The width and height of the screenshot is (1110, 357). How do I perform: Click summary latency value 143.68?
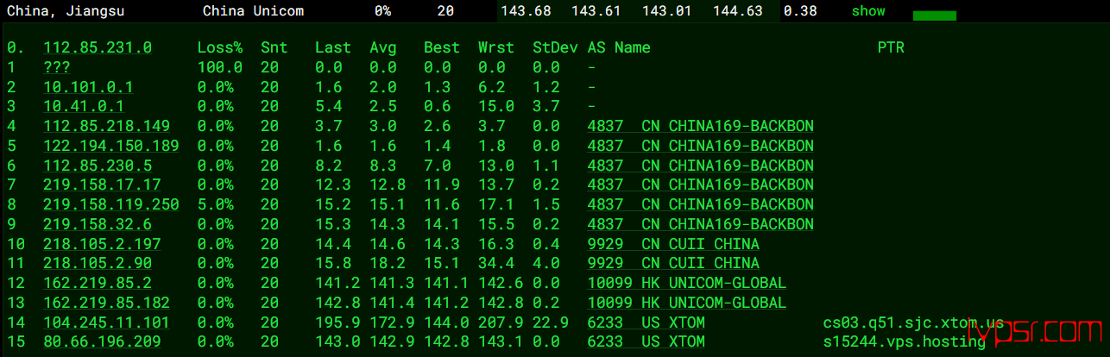coord(527,11)
